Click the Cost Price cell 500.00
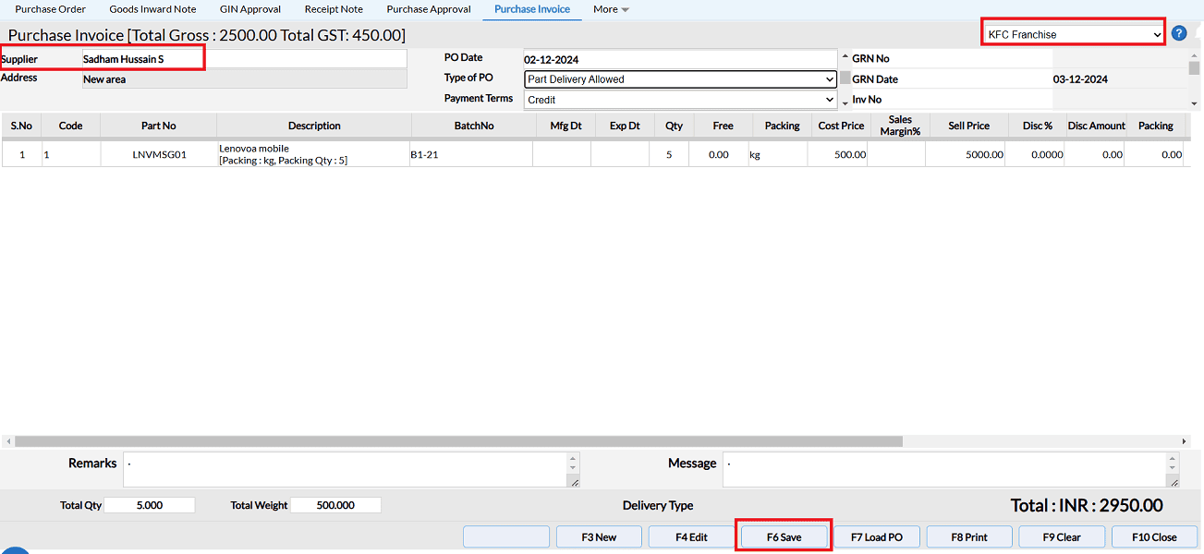 click(x=838, y=154)
